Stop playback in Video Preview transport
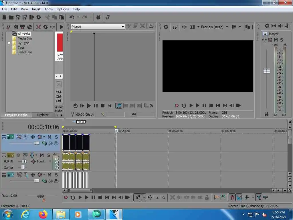The width and height of the screenshot is (293, 220). pos(211,105)
